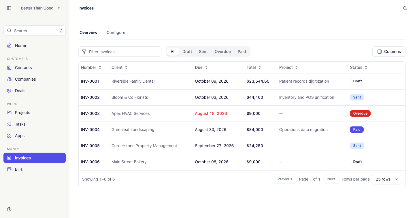Switch to the Configure tab

116,33
